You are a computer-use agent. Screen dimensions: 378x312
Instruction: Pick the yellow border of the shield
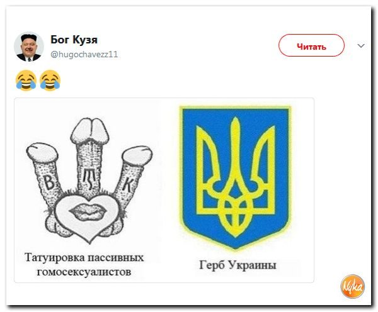181,169
